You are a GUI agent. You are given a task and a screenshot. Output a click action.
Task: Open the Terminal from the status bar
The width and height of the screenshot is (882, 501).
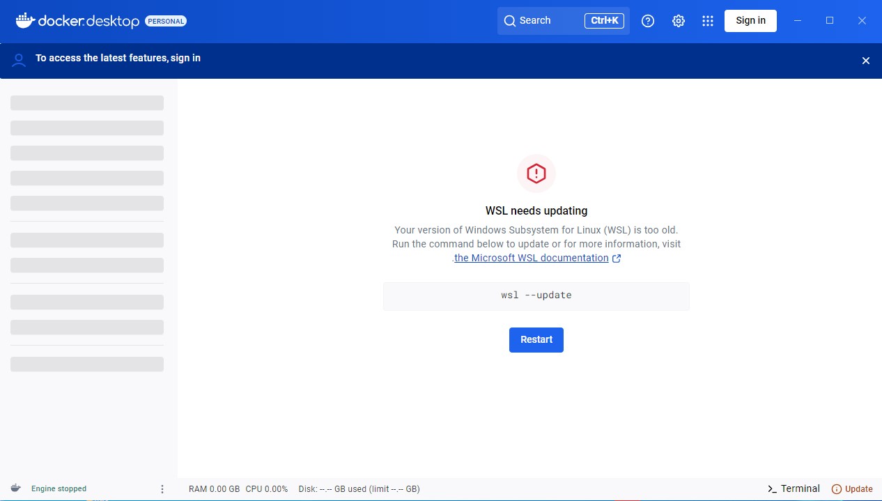pos(794,489)
